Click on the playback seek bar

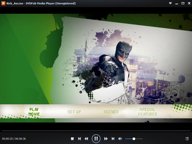(96, 131)
